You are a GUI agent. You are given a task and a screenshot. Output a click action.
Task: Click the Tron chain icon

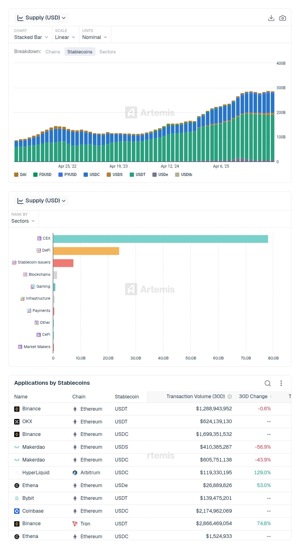tap(75, 524)
